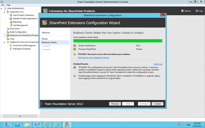205x128 pixels.
Task: Click the TF254027 warning icon
Action: (75, 54)
